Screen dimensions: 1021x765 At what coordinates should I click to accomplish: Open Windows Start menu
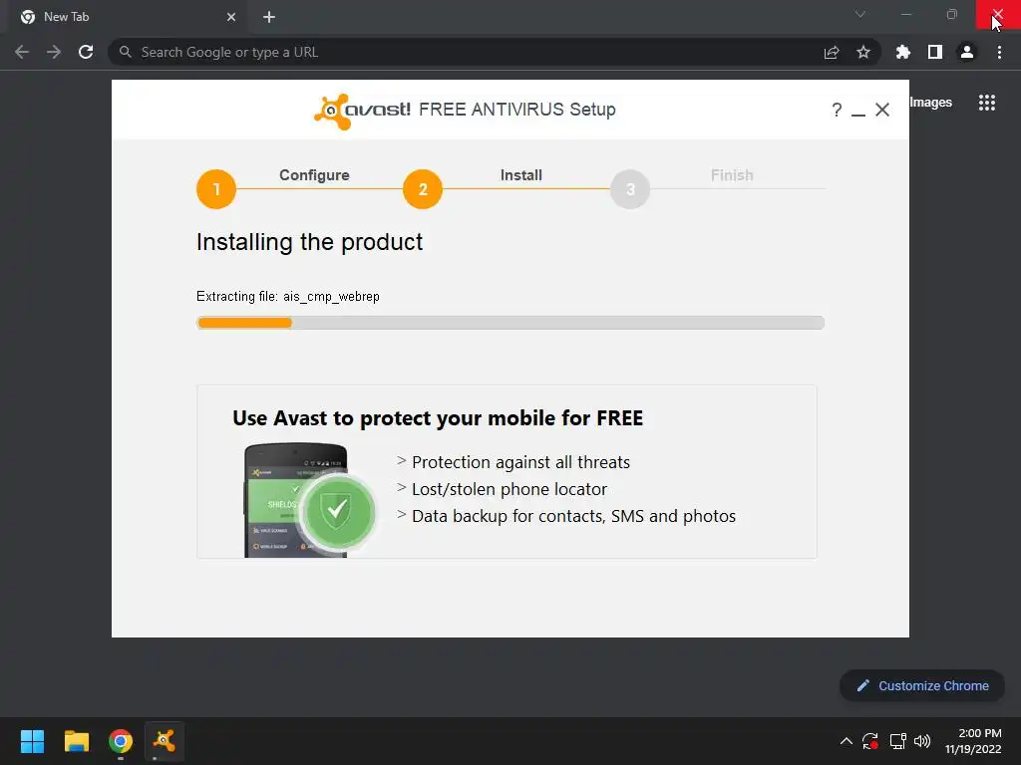point(32,741)
